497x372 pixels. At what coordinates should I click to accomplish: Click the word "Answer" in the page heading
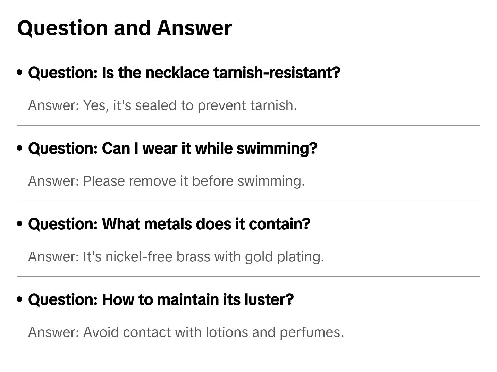(194, 28)
